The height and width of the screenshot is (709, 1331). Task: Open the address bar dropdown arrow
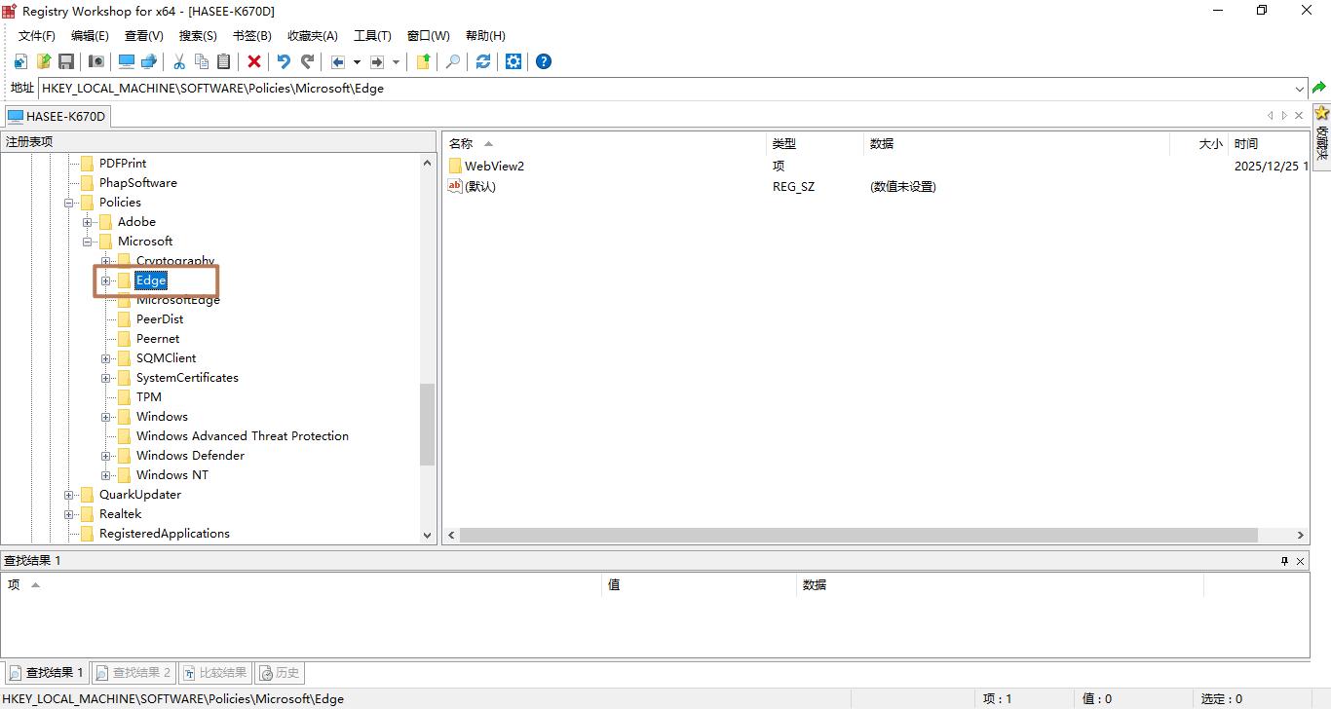(1299, 89)
